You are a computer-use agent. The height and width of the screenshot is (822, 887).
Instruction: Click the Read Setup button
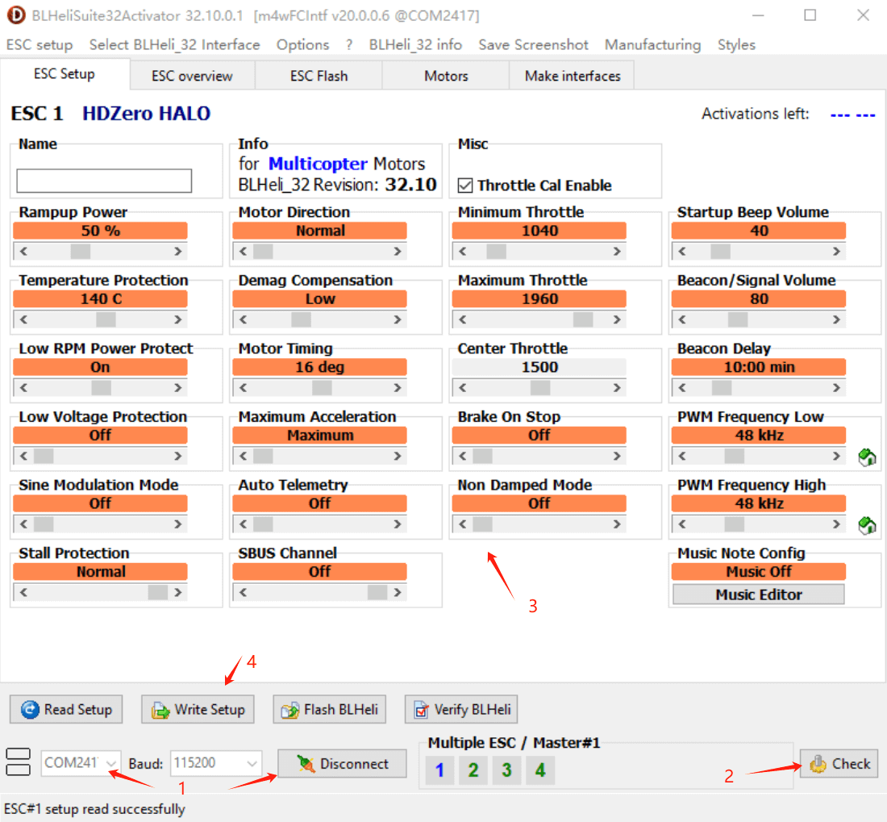coord(66,710)
